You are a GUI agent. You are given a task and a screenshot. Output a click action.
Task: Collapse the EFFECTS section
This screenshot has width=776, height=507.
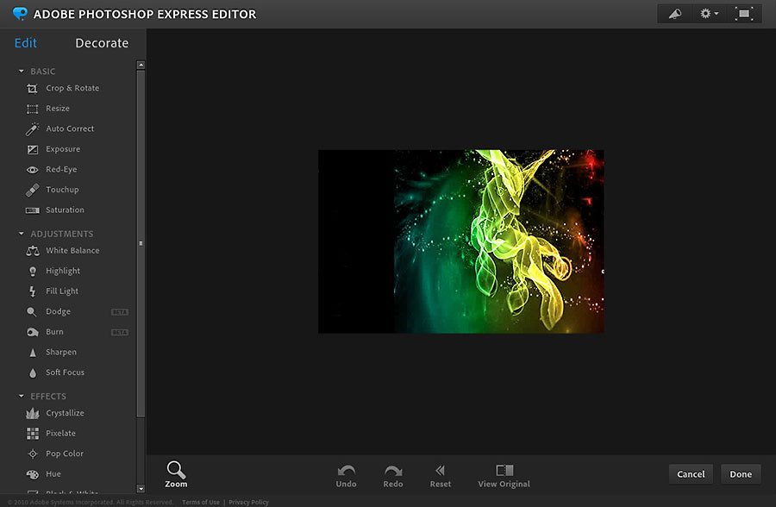coord(22,397)
